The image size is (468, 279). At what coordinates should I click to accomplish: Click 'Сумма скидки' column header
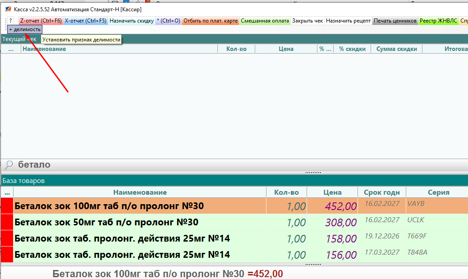point(396,49)
